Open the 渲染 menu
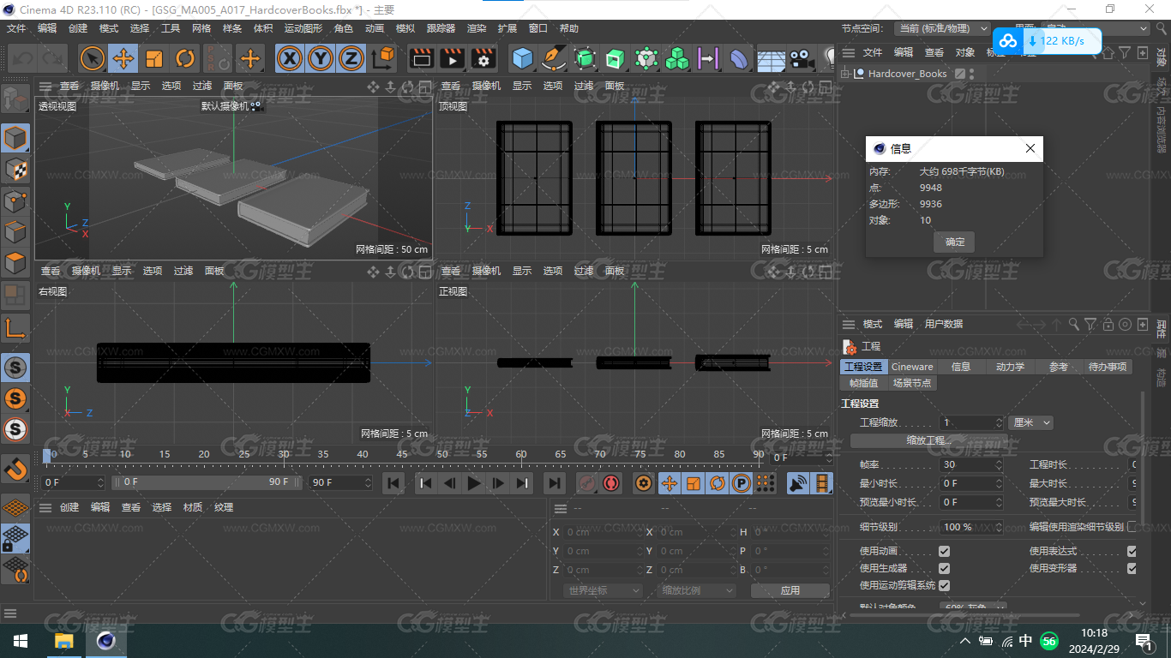Image resolution: width=1171 pixels, height=658 pixels. click(477, 28)
